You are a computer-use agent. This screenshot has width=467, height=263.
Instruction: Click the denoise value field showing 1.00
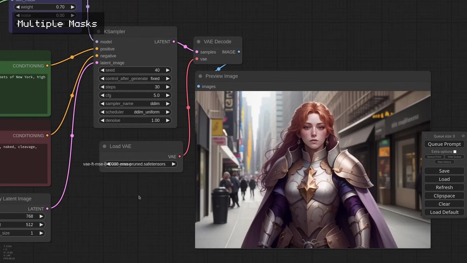click(x=135, y=120)
